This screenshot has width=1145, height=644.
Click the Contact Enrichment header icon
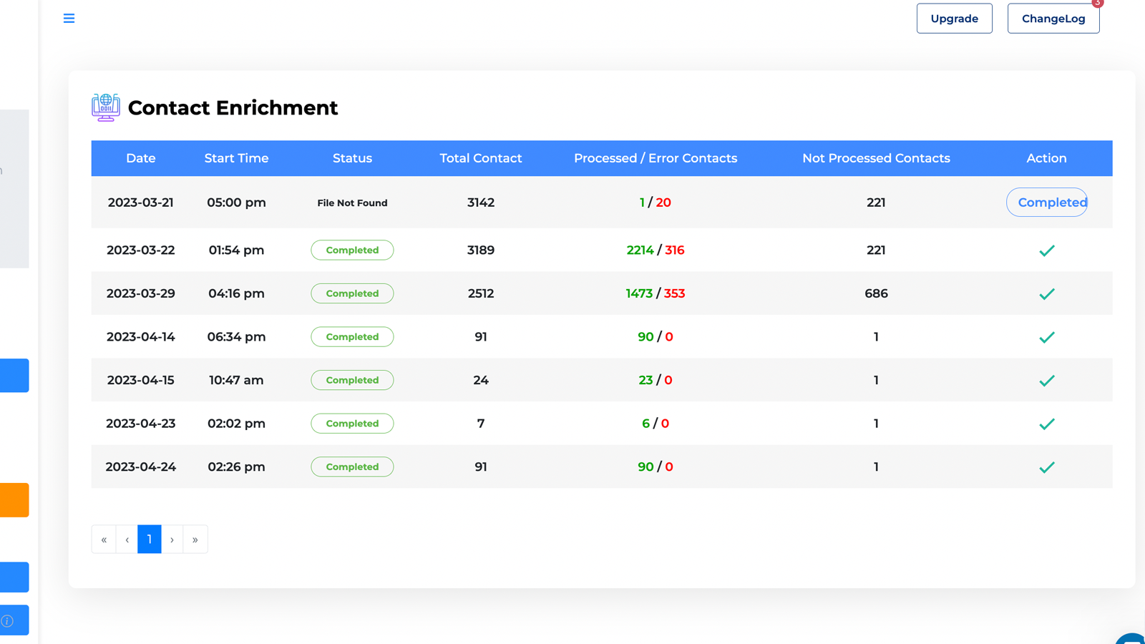(x=105, y=107)
